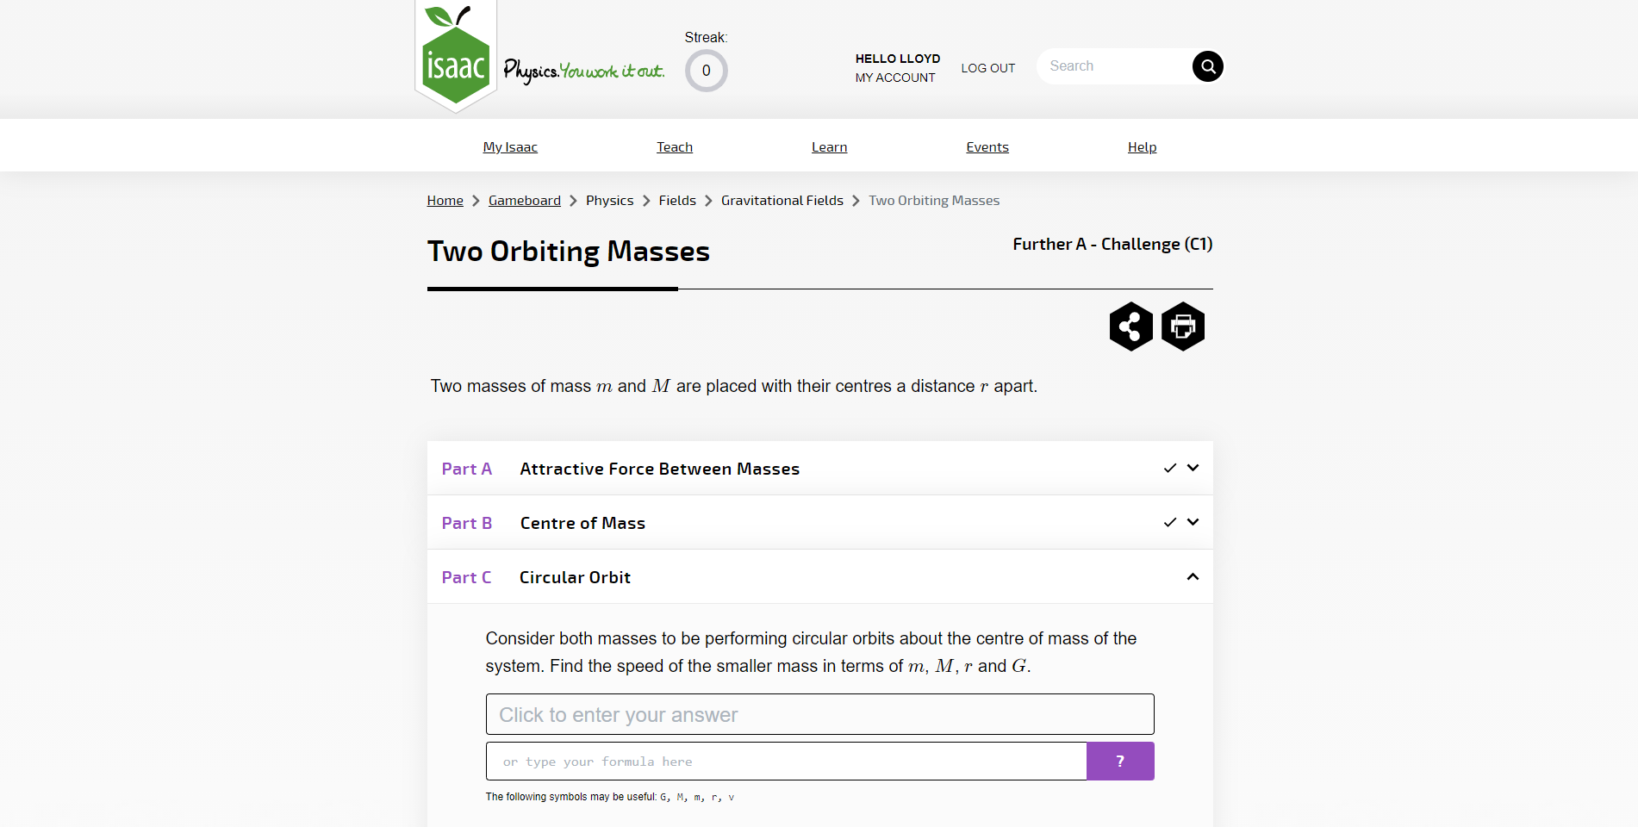The width and height of the screenshot is (1638, 827).
Task: Open the Learn menu
Action: [829, 147]
